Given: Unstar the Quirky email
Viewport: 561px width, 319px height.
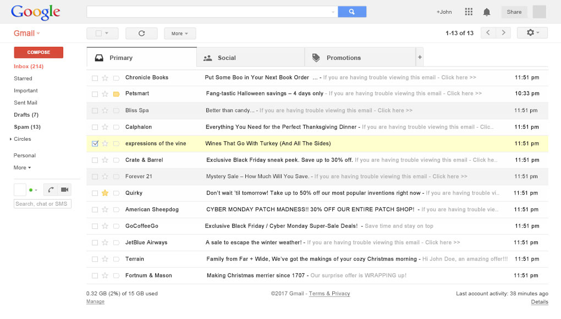Looking at the screenshot, I should (x=105, y=193).
